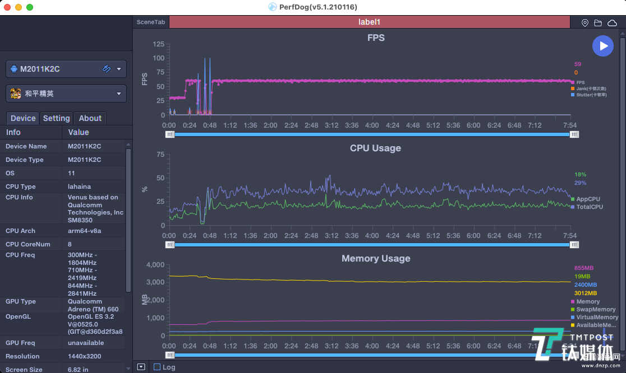This screenshot has width=626, height=373.
Task: Click the Screen Size value 6.82 in
Action: [78, 370]
